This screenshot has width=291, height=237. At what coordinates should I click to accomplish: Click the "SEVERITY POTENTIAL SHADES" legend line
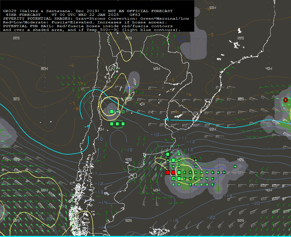(96, 19)
